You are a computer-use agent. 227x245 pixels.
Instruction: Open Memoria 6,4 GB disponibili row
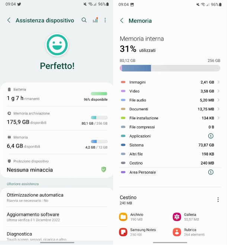tap(57, 142)
